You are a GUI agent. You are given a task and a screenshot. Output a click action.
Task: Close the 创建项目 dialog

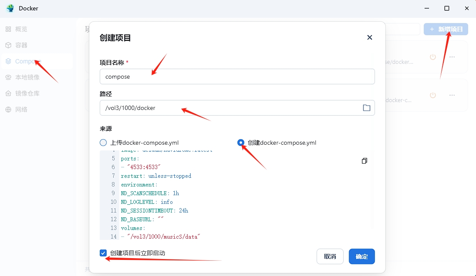tap(369, 37)
